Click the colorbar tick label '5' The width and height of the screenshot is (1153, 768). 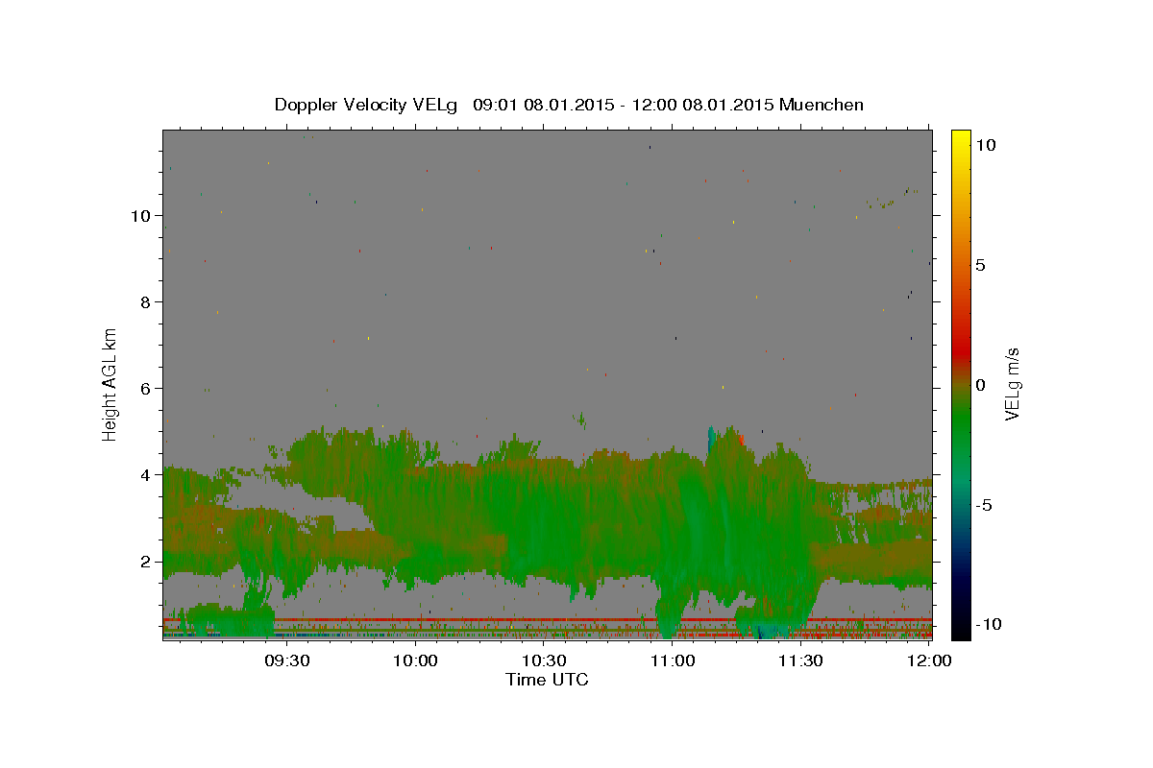coord(980,265)
